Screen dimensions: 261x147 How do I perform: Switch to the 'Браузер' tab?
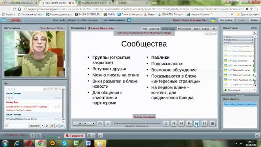pos(155,29)
